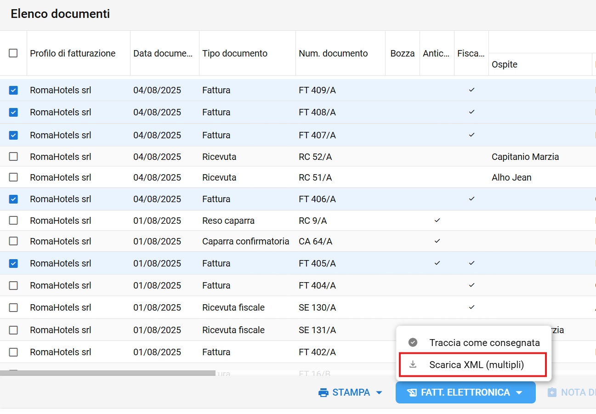This screenshot has width=596, height=414.
Task: Click the electronic invoice icon in FATT. ELETTRONICA
Action: [412, 392]
